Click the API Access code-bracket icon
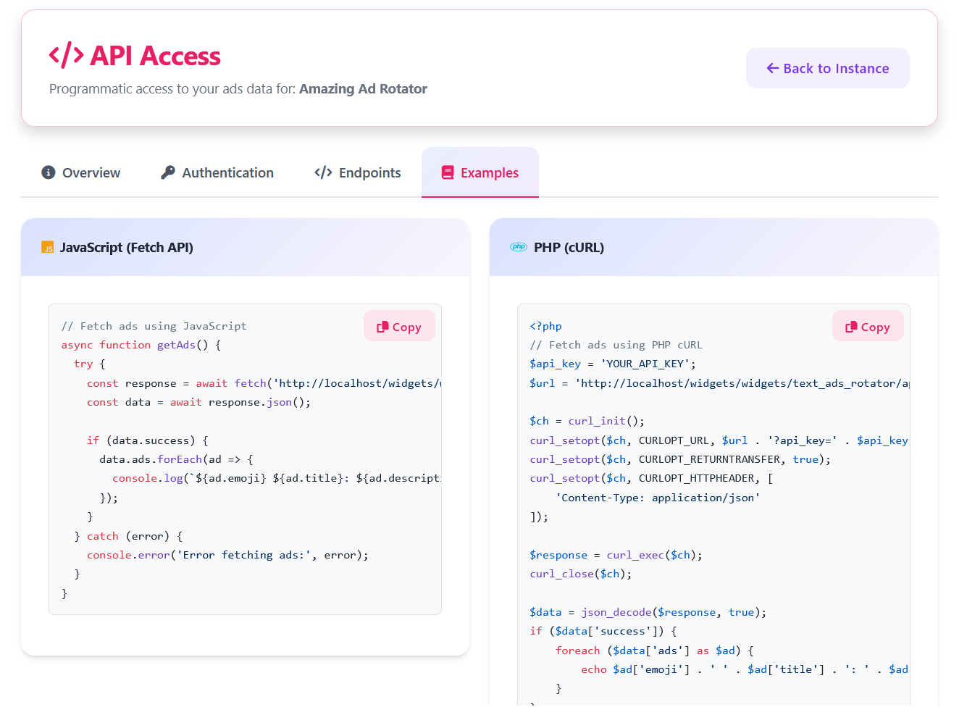This screenshot has width=967, height=707. [x=66, y=55]
